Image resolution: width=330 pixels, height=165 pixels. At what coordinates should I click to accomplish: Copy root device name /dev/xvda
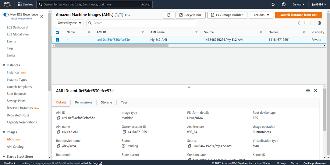[59, 146]
